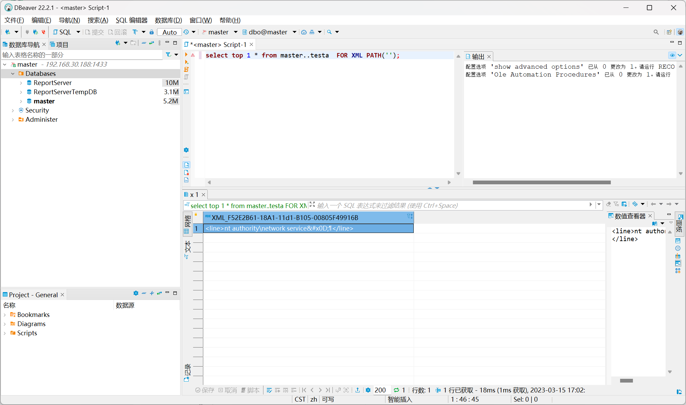Switch to the 项目 tab

coord(59,45)
